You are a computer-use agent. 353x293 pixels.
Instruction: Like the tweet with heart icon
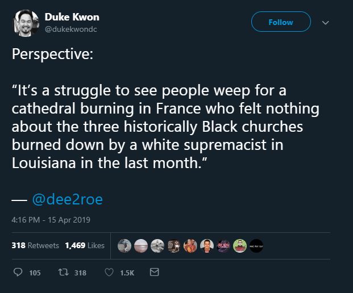point(110,273)
